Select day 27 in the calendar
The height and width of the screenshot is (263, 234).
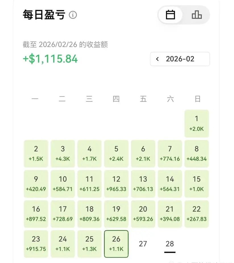click(x=143, y=244)
